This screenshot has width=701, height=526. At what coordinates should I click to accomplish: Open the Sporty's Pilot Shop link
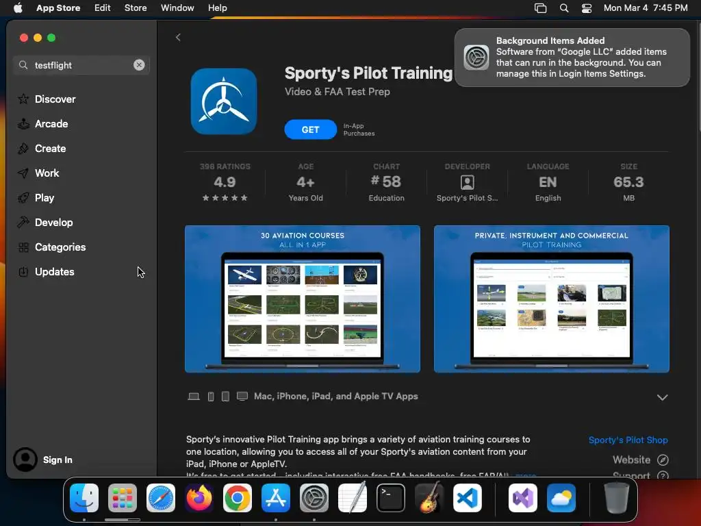(628, 440)
